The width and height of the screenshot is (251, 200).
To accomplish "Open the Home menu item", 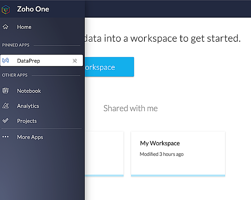I will click(24, 27).
